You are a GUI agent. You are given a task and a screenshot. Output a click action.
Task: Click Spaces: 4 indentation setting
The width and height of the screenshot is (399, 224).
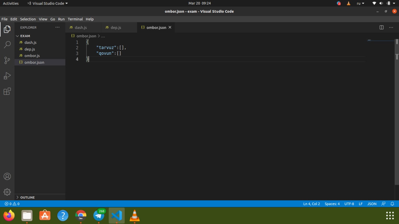point(332,204)
